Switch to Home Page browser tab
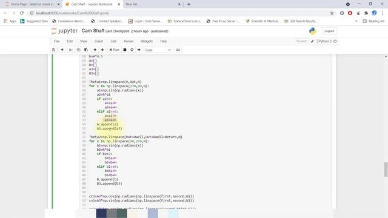Viewport: 388px width, 218px height. tap(32, 4)
